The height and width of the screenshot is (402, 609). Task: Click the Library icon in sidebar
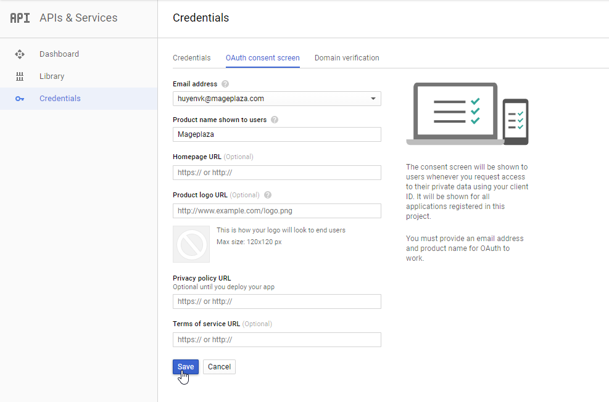pyautogui.click(x=20, y=76)
